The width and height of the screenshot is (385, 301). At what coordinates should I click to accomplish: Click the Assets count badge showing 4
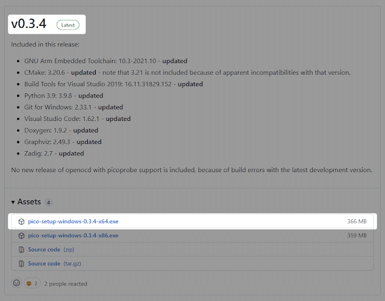tap(48, 202)
